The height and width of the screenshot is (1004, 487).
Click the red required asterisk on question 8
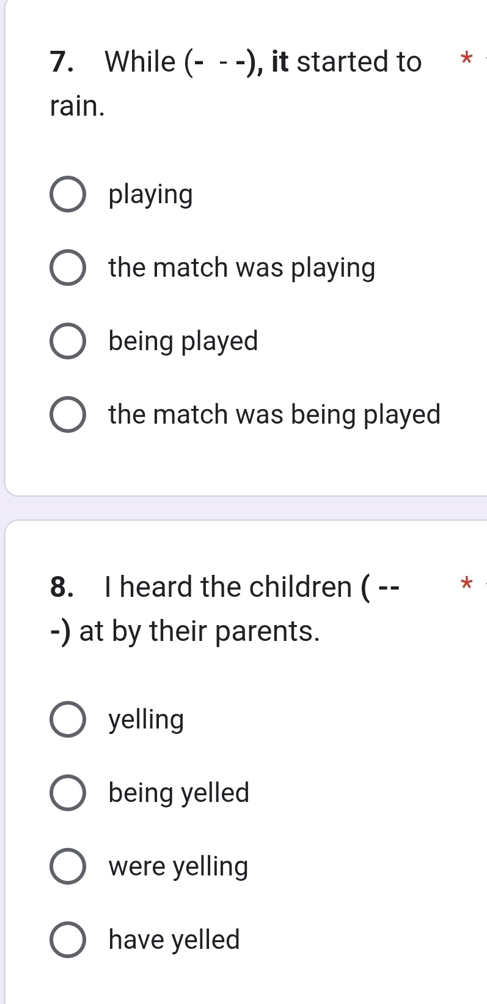466,583
